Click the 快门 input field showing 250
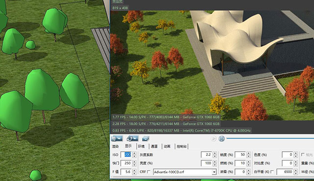314x181 pixels. [127, 163]
